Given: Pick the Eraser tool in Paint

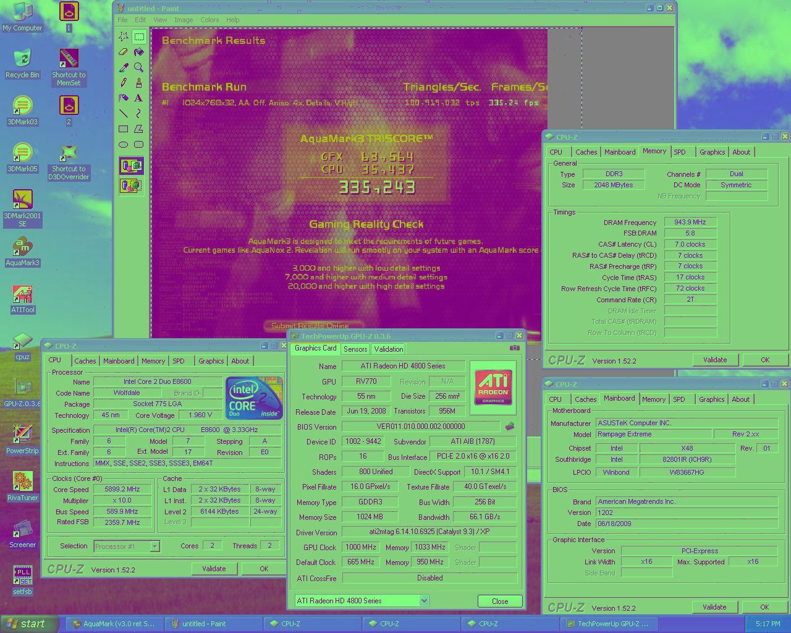Looking at the screenshot, I should coord(124,52).
